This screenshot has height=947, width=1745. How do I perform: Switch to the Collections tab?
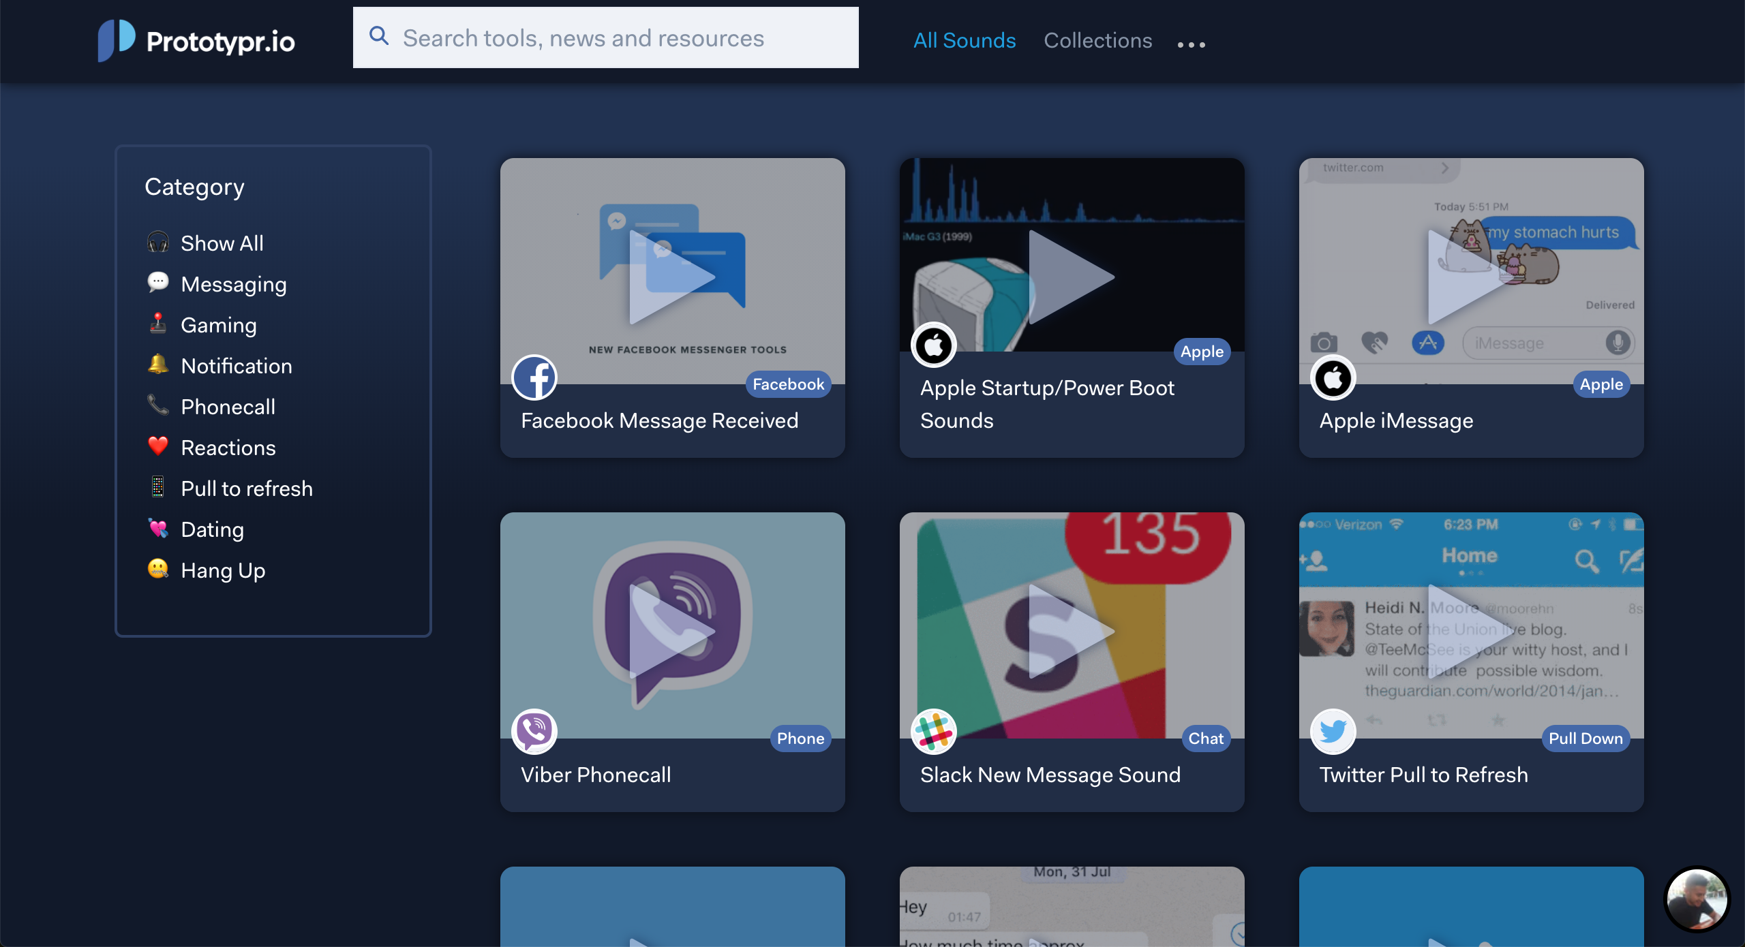tap(1098, 40)
